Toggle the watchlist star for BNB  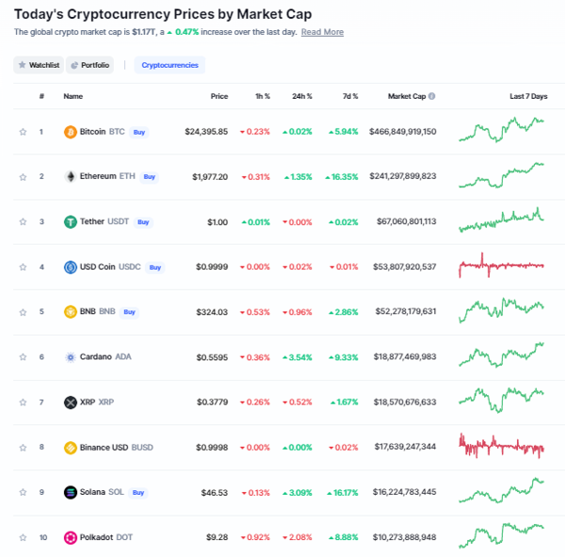coord(23,312)
